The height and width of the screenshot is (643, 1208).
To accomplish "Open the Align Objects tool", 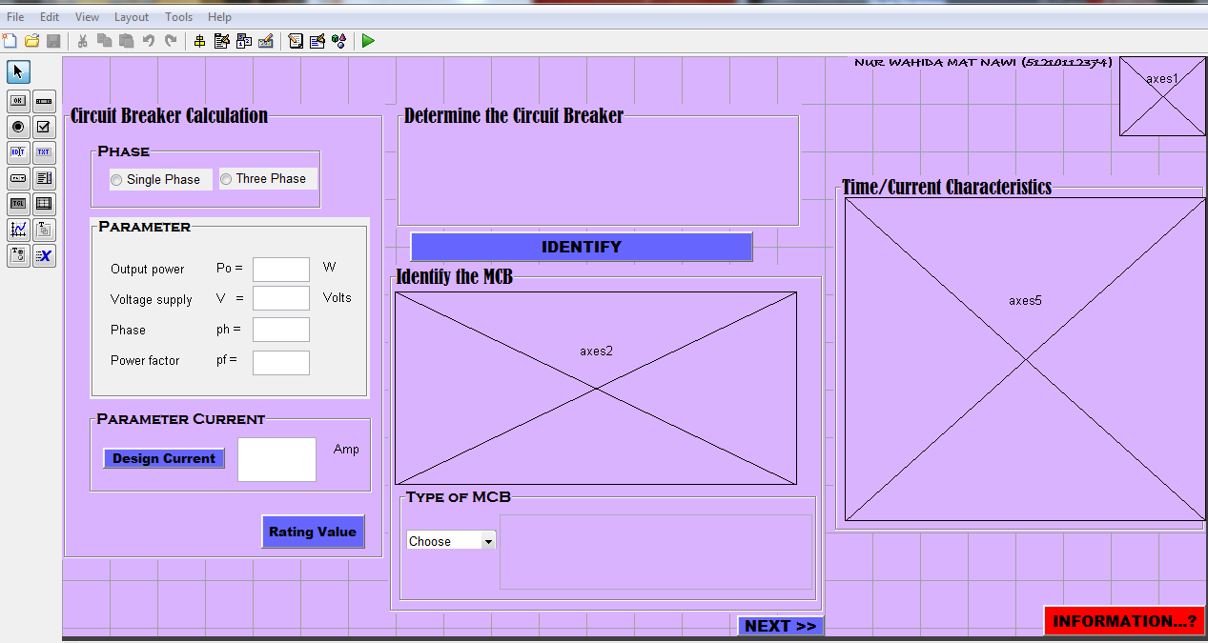I will click(x=200, y=41).
